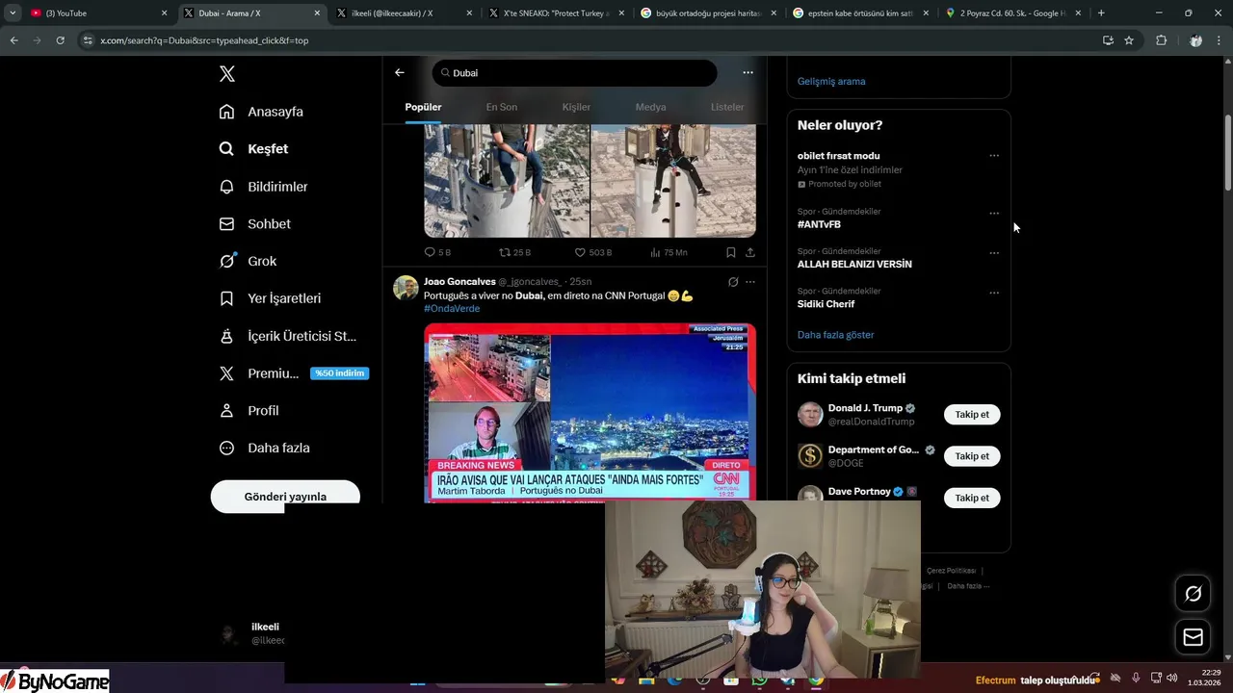Screen dimensions: 1233x693
Task: Click Gönderi yayınla button
Action: (285, 497)
